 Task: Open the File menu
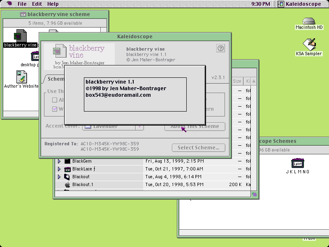[x=22, y=4]
